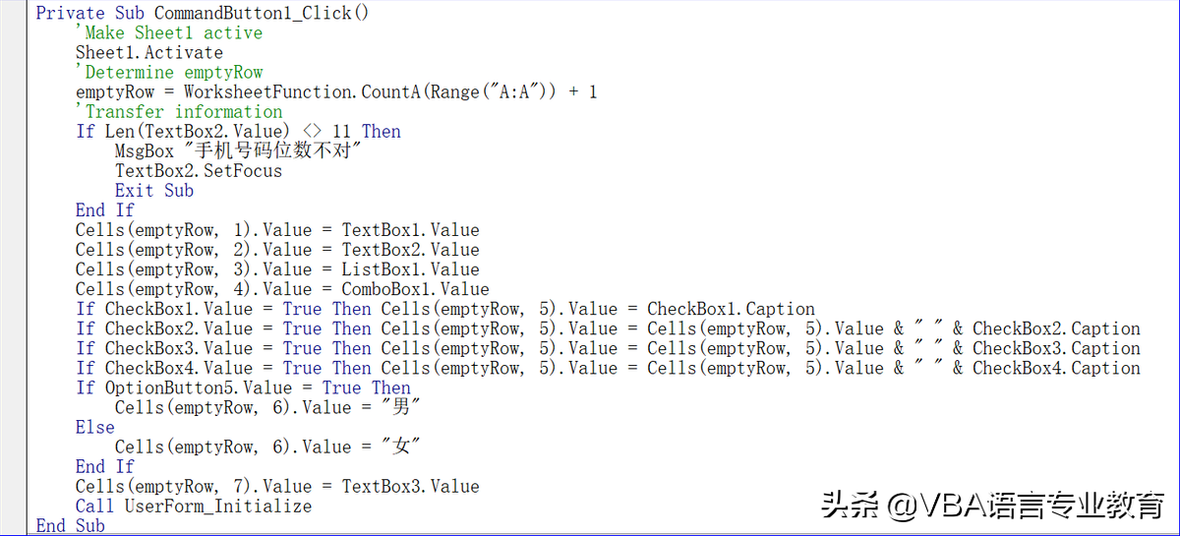The height and width of the screenshot is (536, 1180).
Task: Click the CheckBox1.Caption code line
Action: [x=445, y=308]
